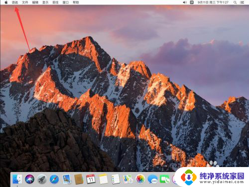Open the 前往 (Go) menu
Image resolution: width=249 pixels, height=187 pixels.
coord(55,2)
